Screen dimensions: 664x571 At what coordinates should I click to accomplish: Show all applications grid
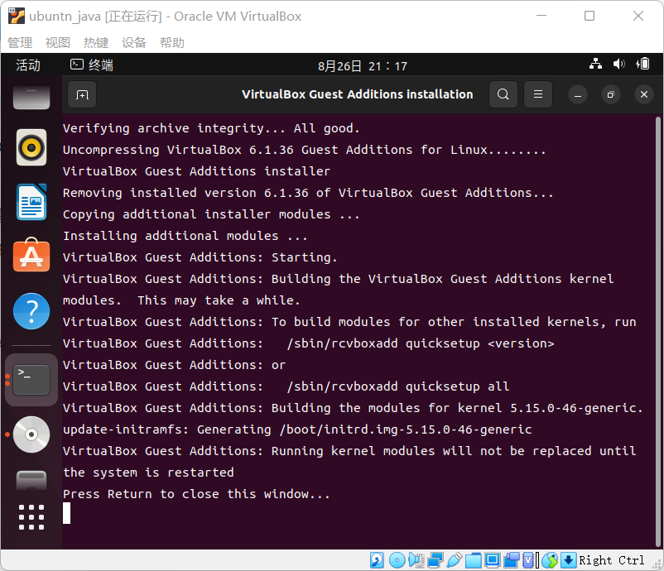(31, 517)
